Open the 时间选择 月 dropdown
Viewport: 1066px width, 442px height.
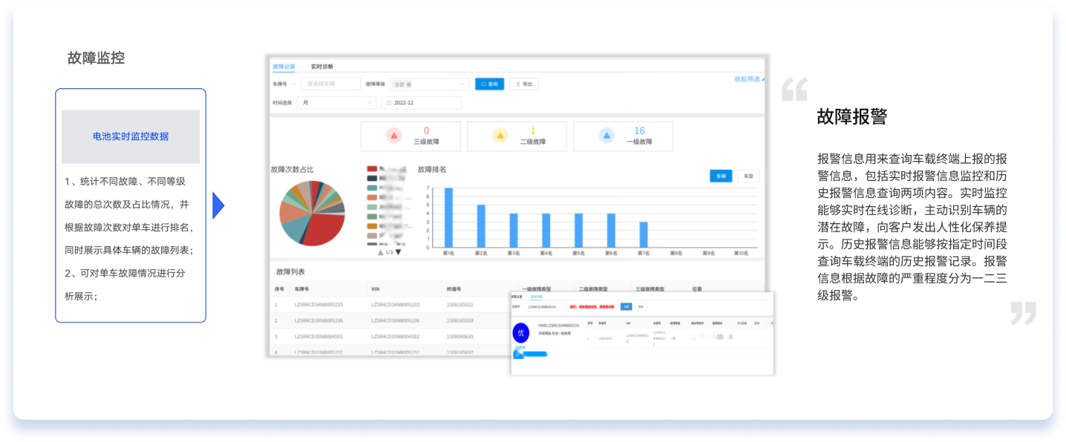(x=370, y=103)
